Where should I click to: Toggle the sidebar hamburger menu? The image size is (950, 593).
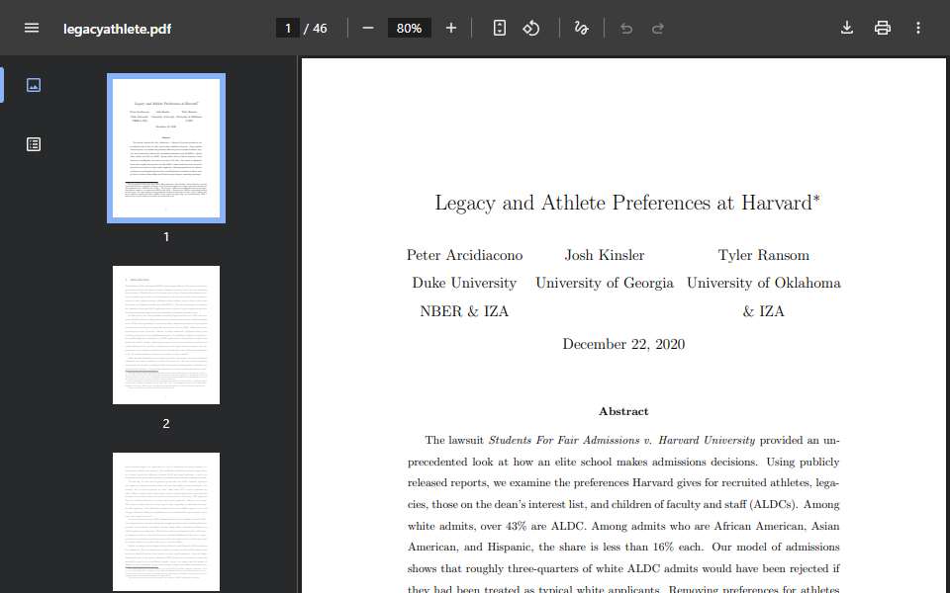point(32,28)
